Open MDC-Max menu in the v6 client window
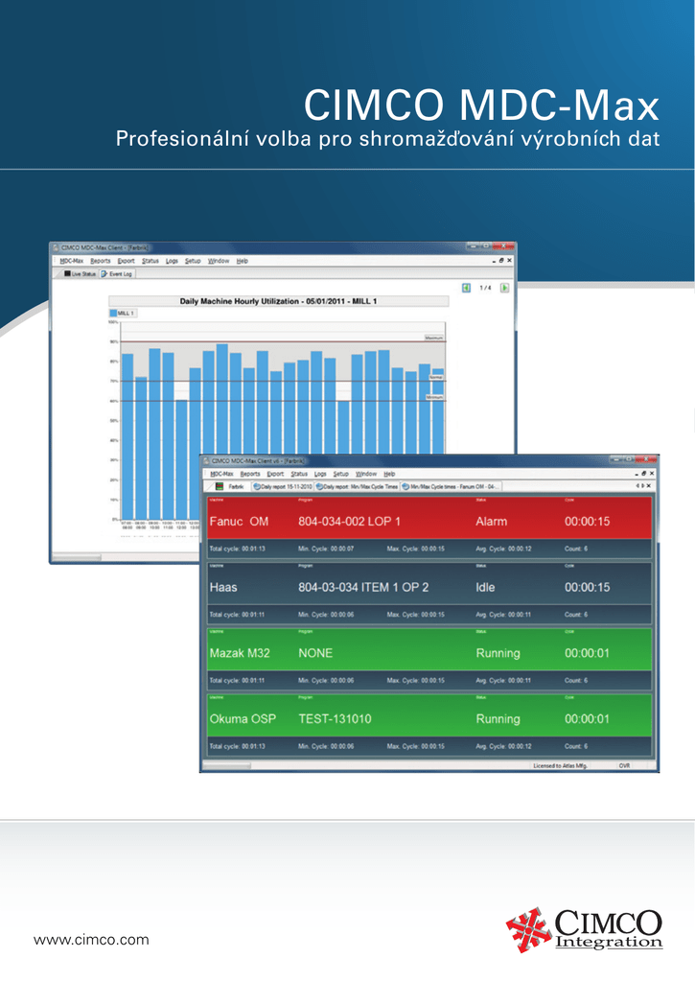This screenshot has height=982, width=695. (221, 474)
